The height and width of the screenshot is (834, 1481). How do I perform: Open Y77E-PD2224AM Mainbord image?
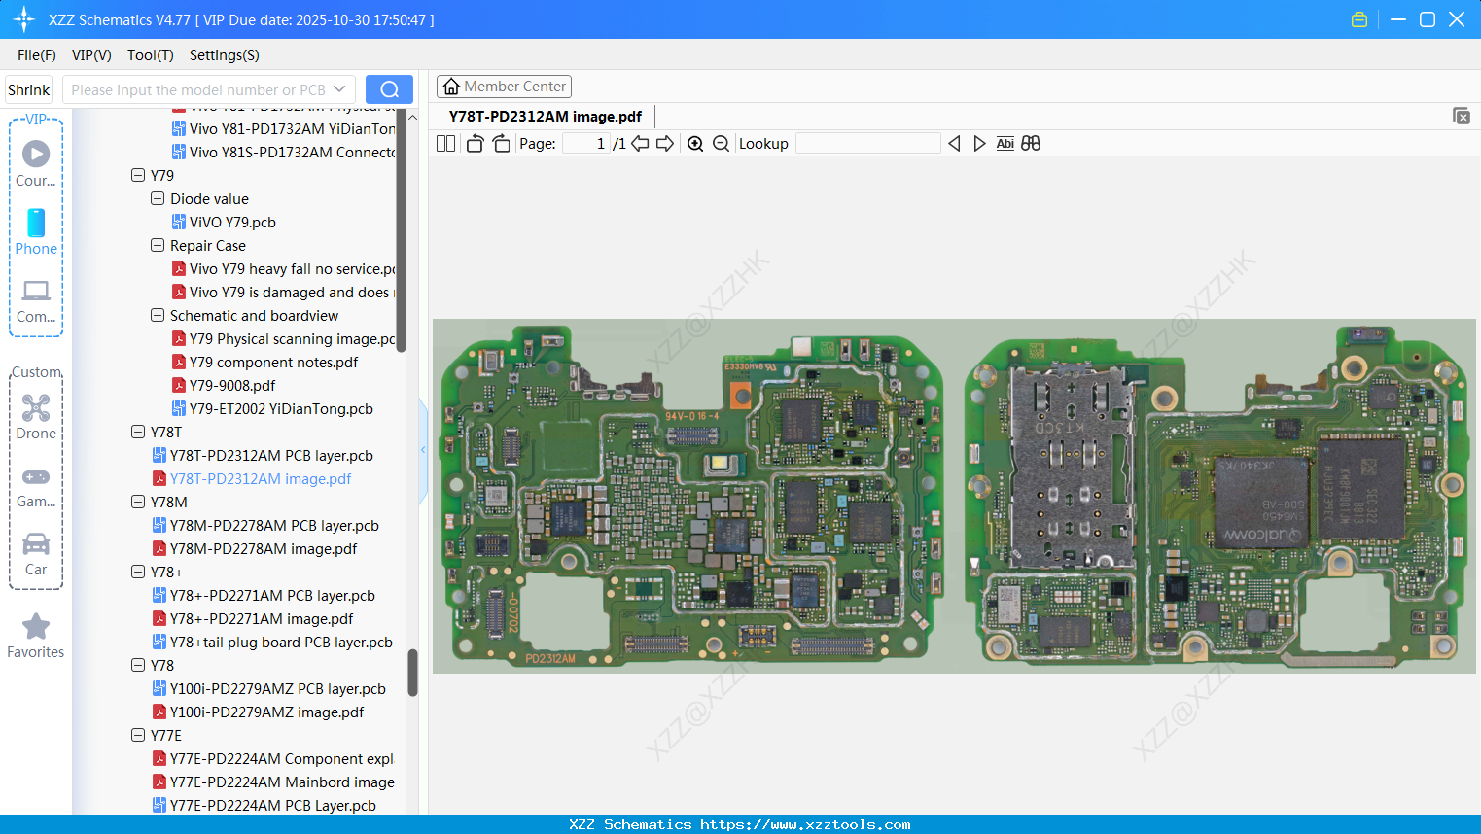click(282, 782)
